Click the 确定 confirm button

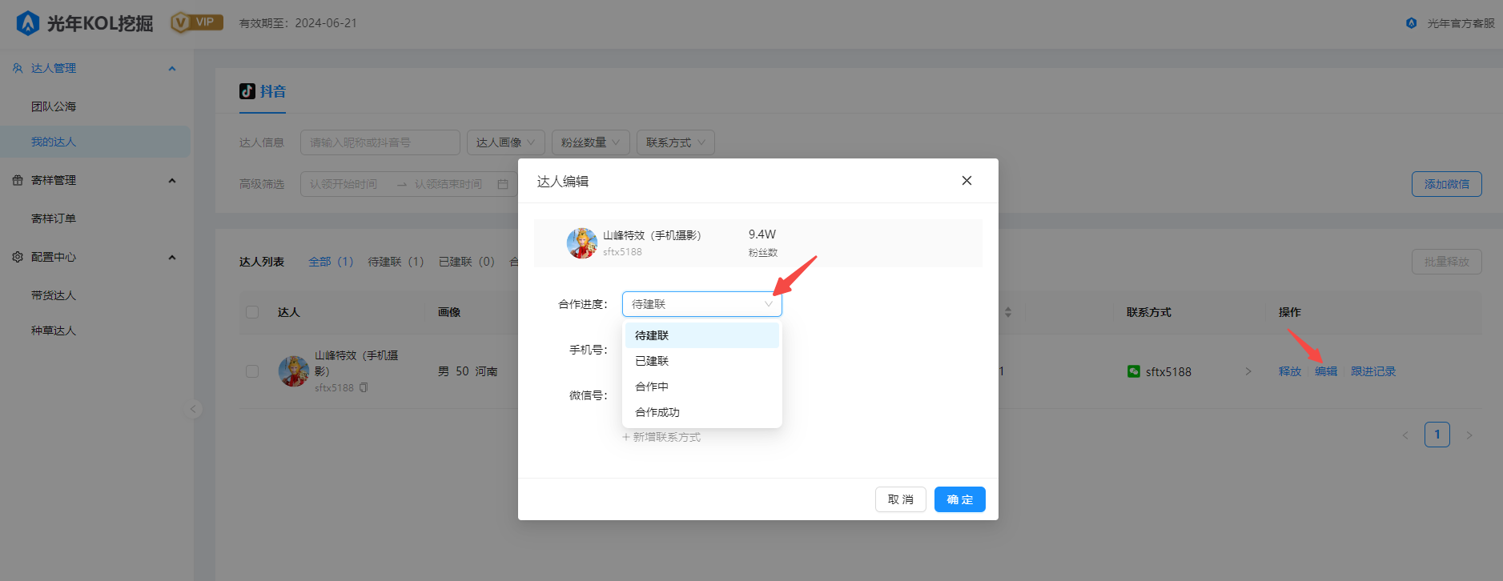[959, 499]
